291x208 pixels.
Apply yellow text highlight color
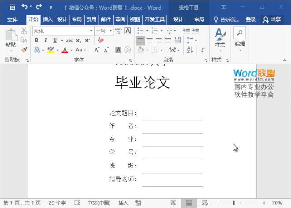[x=50, y=50]
